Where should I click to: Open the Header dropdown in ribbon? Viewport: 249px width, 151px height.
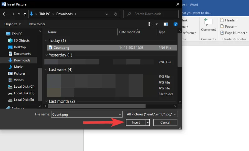(232, 20)
